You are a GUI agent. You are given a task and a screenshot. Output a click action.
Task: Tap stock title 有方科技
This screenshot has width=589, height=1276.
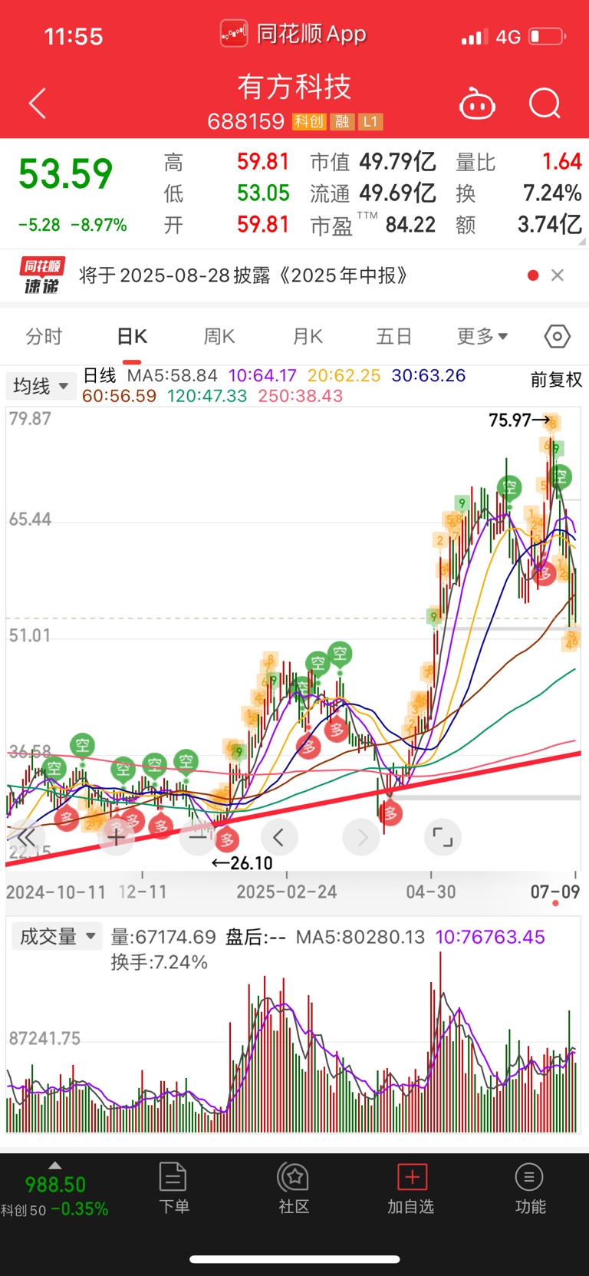point(294,87)
